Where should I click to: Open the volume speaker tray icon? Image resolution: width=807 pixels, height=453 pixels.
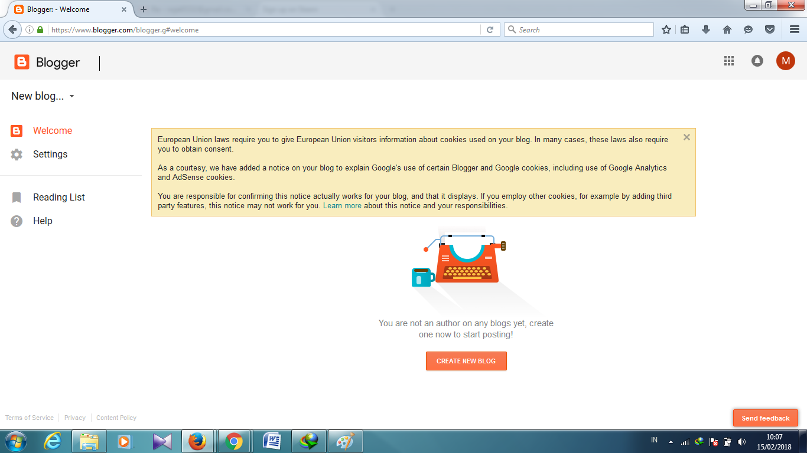(742, 441)
